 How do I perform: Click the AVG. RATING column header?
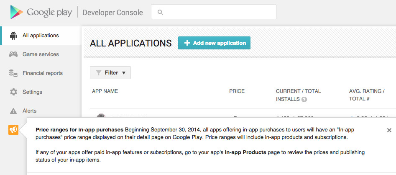coord(366,91)
